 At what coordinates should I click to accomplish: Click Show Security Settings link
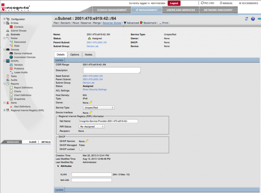[x=95, y=89]
